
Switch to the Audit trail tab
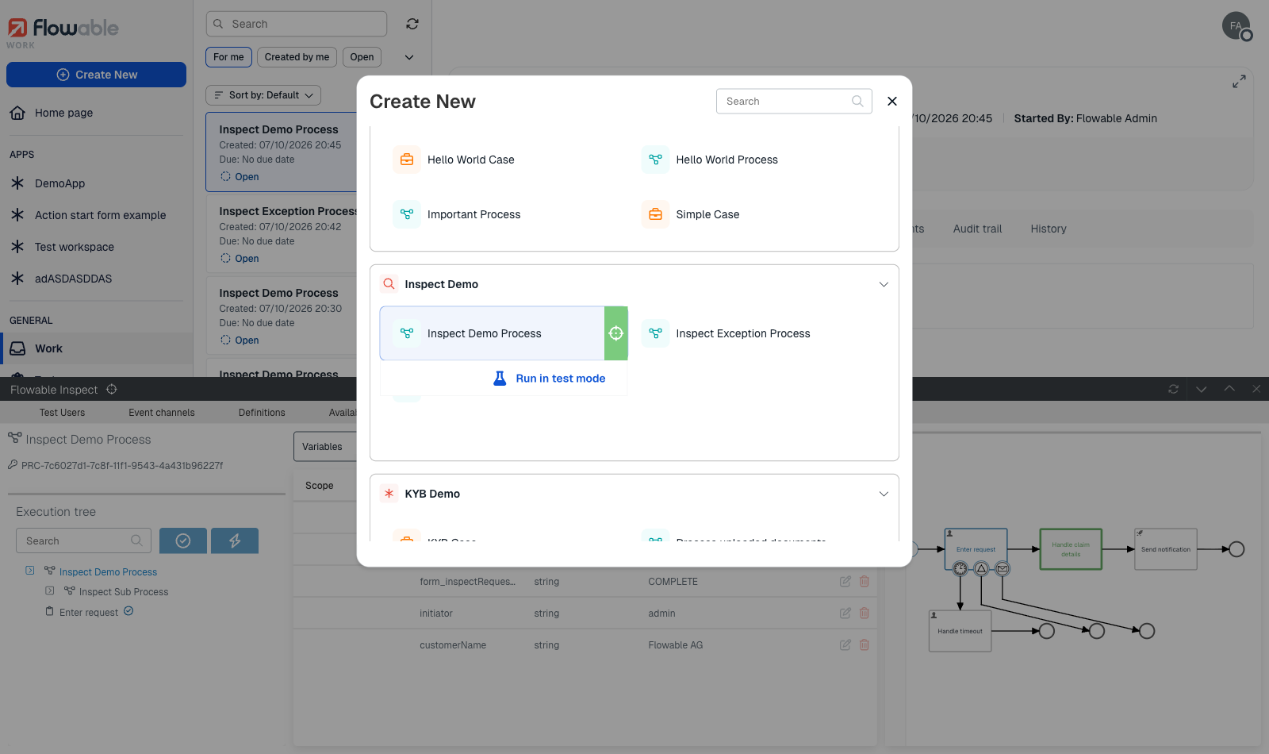point(977,229)
